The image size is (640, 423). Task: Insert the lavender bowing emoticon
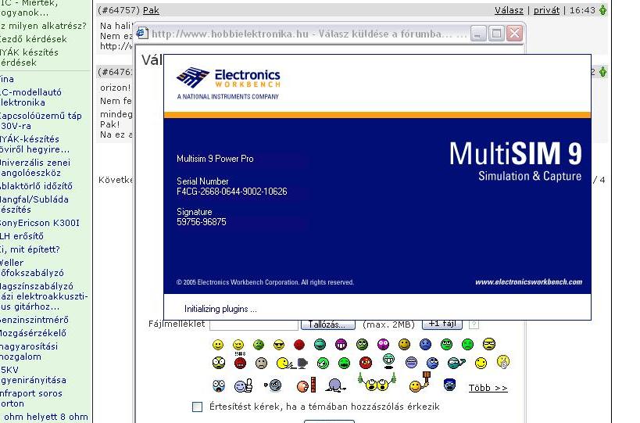(335, 385)
